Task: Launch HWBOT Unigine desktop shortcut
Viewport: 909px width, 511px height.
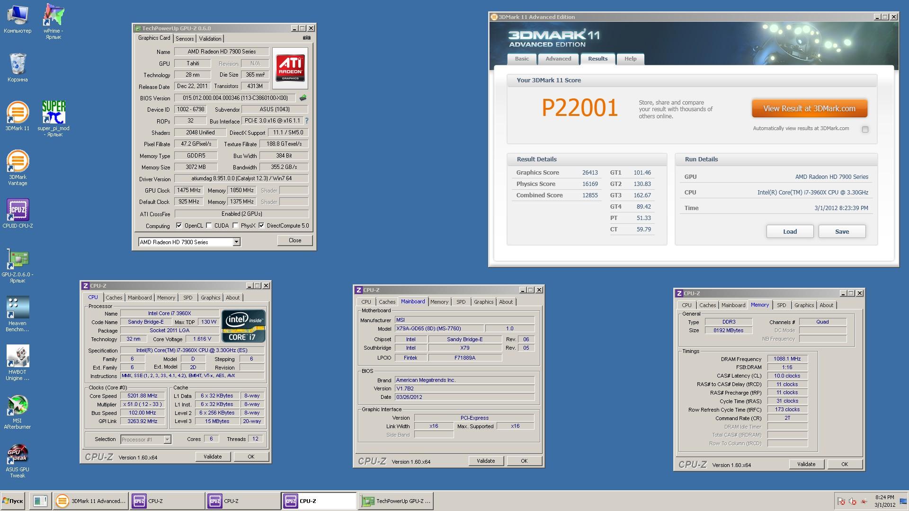Action: pos(18,362)
